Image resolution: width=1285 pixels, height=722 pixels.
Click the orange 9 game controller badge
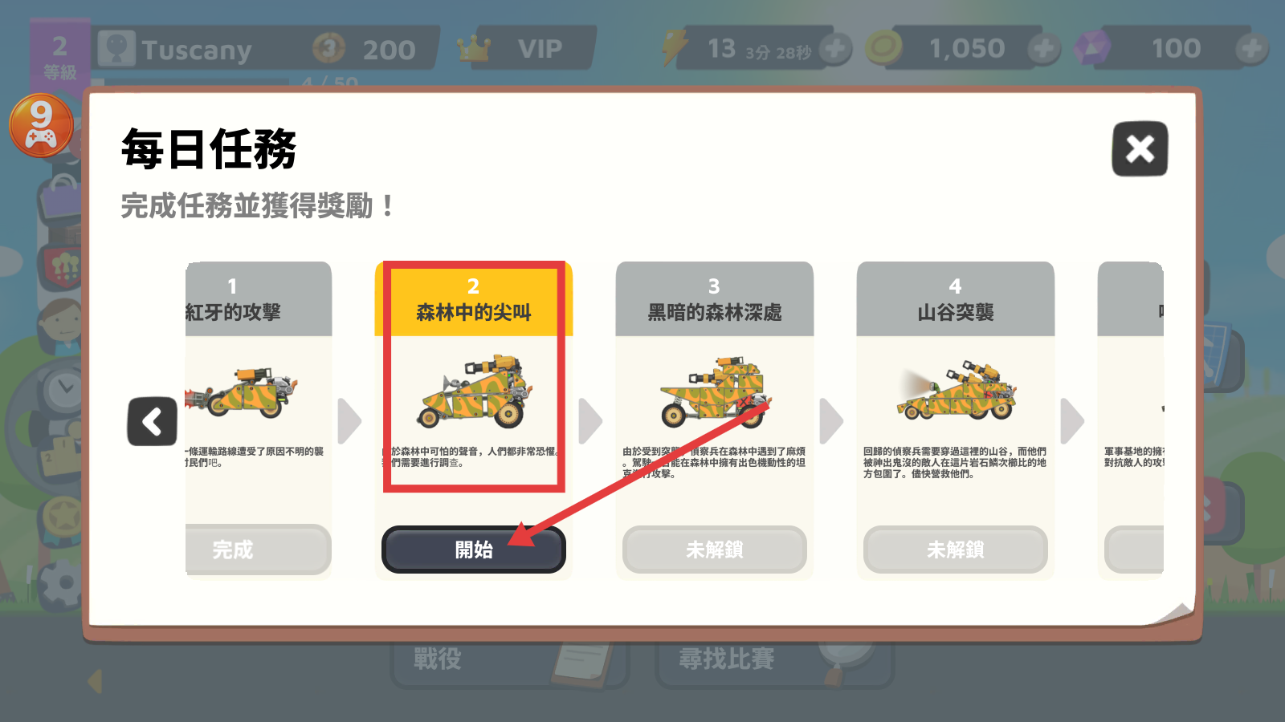pyautogui.click(x=41, y=126)
